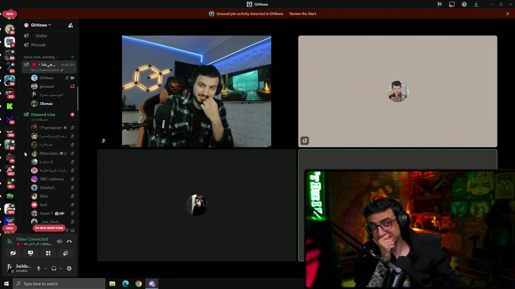Image resolution: width=515 pixels, height=289 pixels.
Task: Click the NEW pill atop server list
Action: tap(10, 14)
